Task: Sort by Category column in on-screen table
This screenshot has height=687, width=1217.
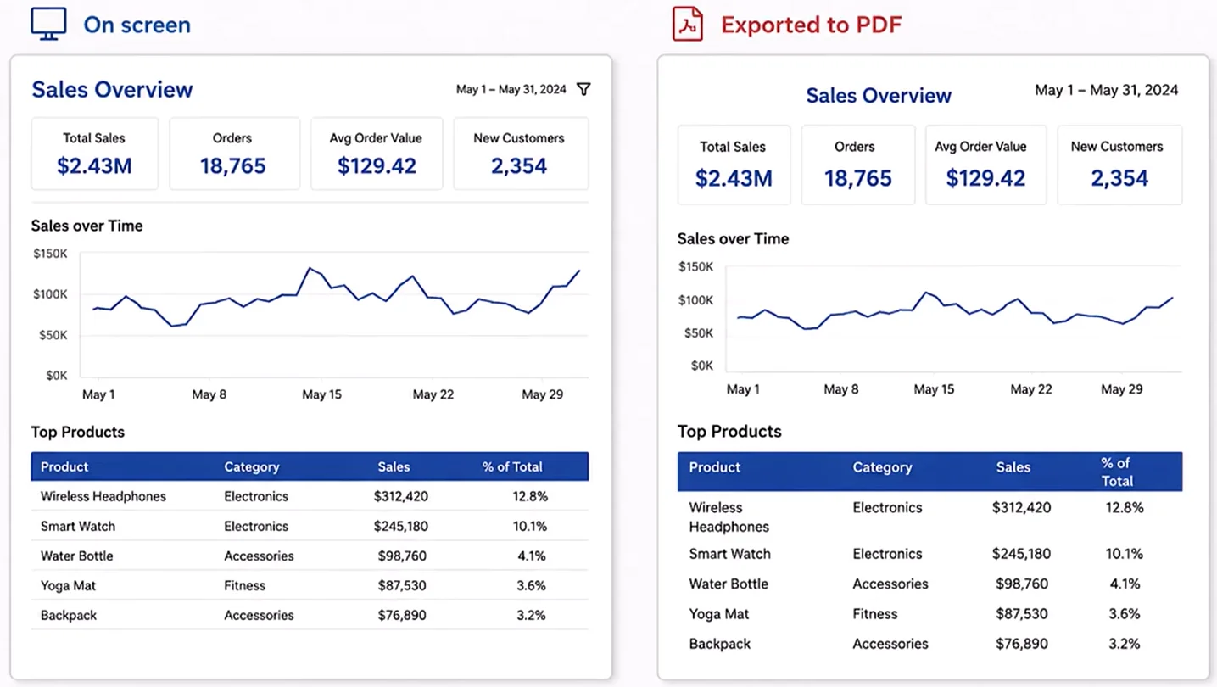Action: point(252,466)
